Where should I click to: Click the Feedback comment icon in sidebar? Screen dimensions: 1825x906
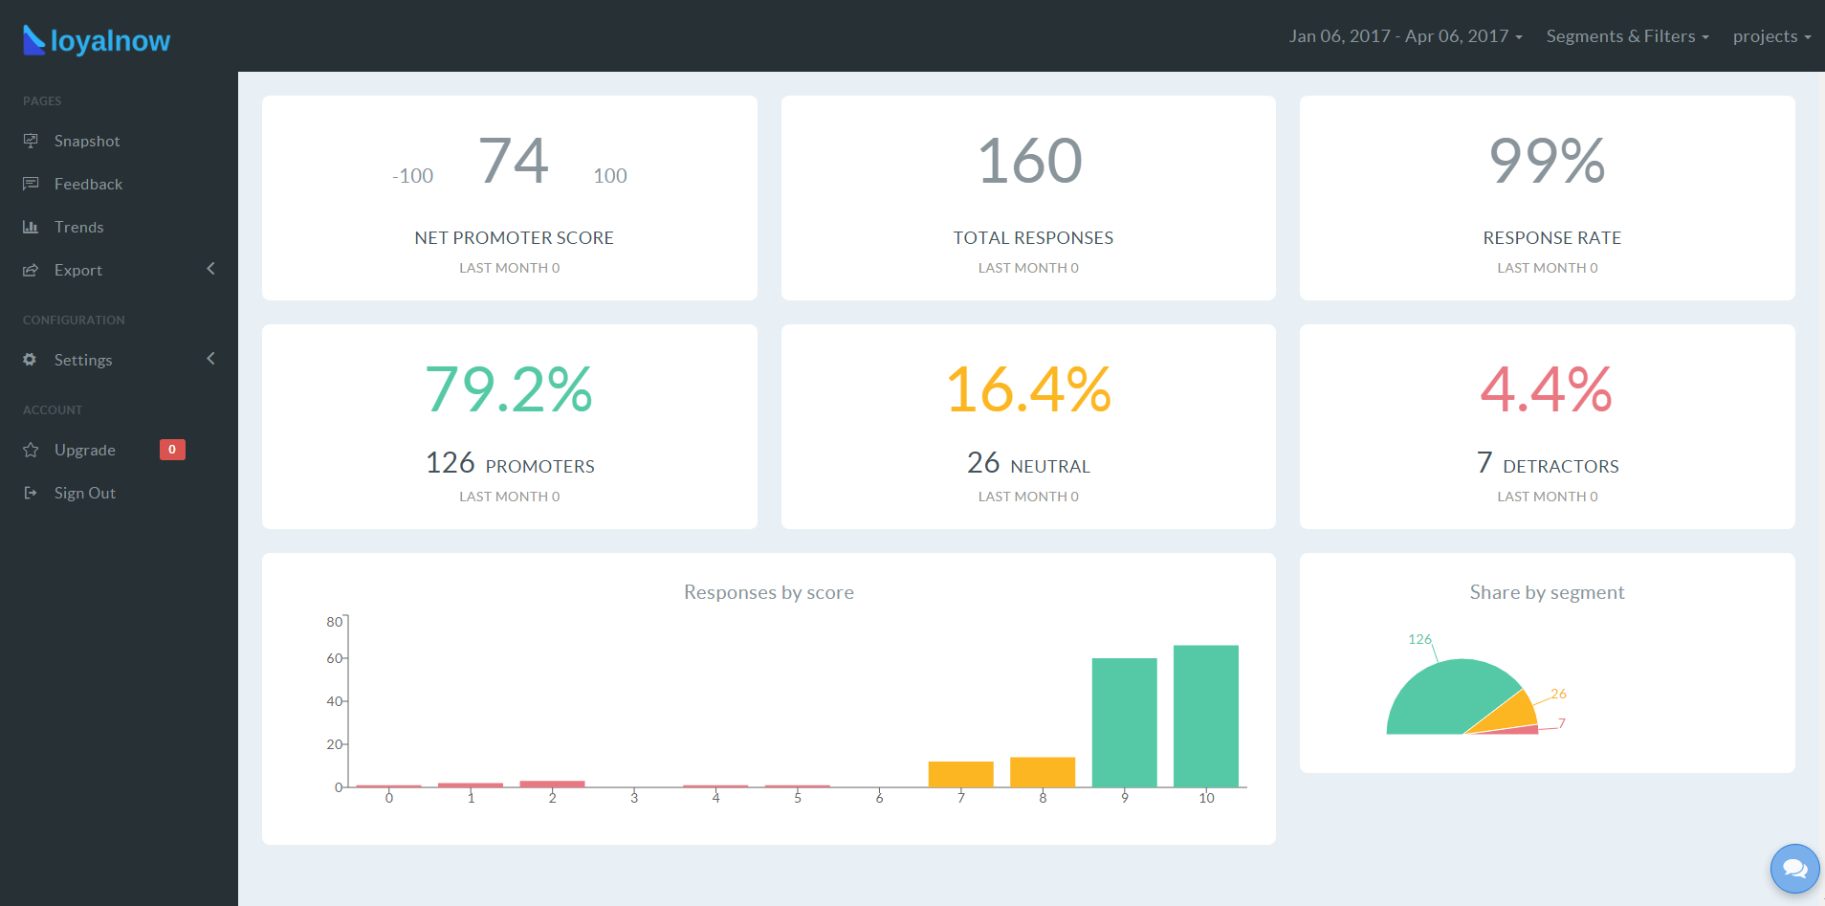click(31, 184)
